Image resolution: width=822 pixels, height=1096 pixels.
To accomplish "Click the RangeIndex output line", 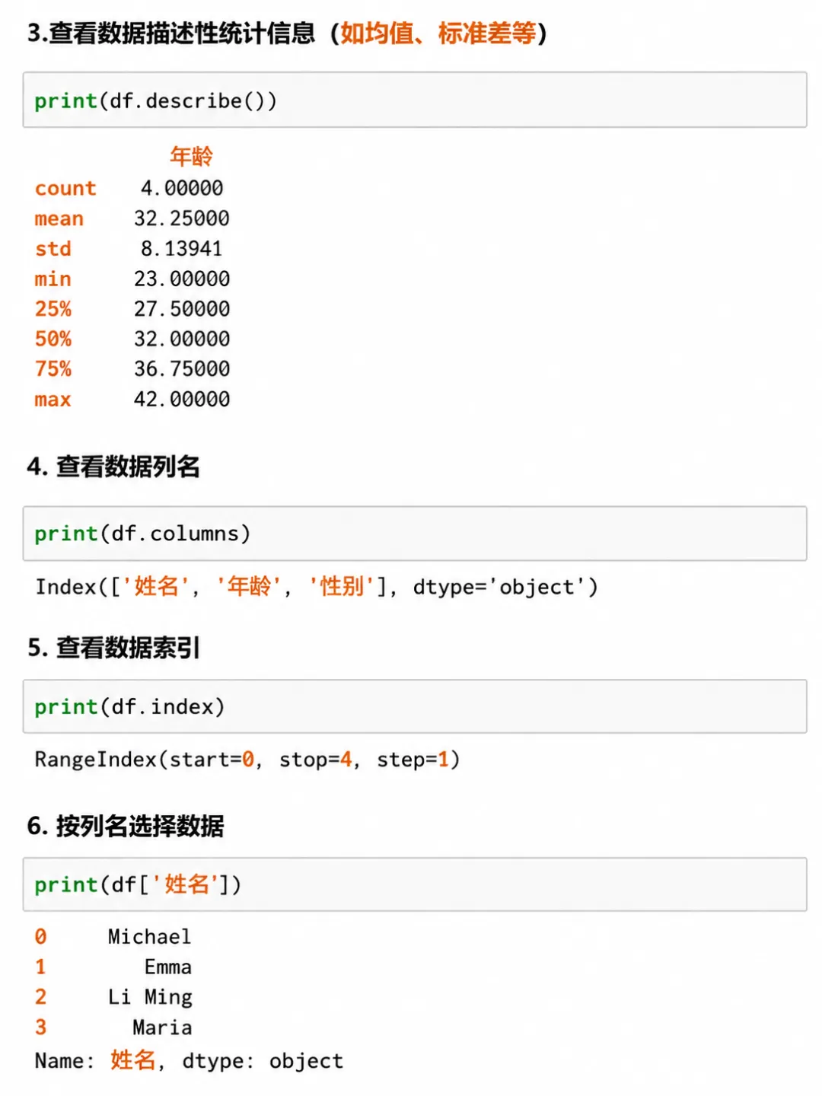I will 247,760.
